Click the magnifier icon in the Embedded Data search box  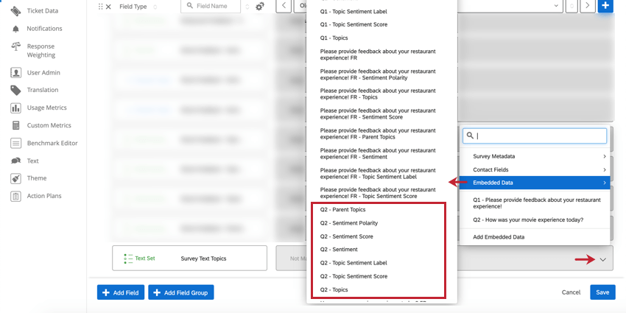[471, 136]
